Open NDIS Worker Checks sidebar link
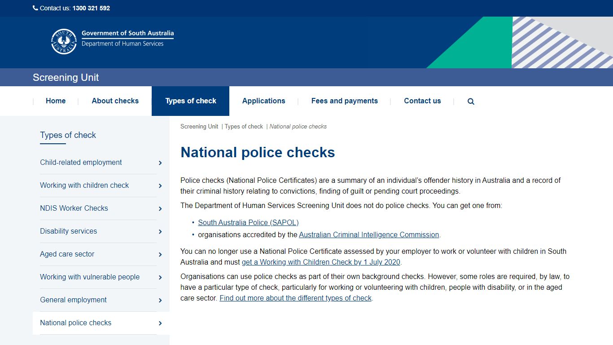Image resolution: width=613 pixels, height=345 pixels. pos(74,208)
